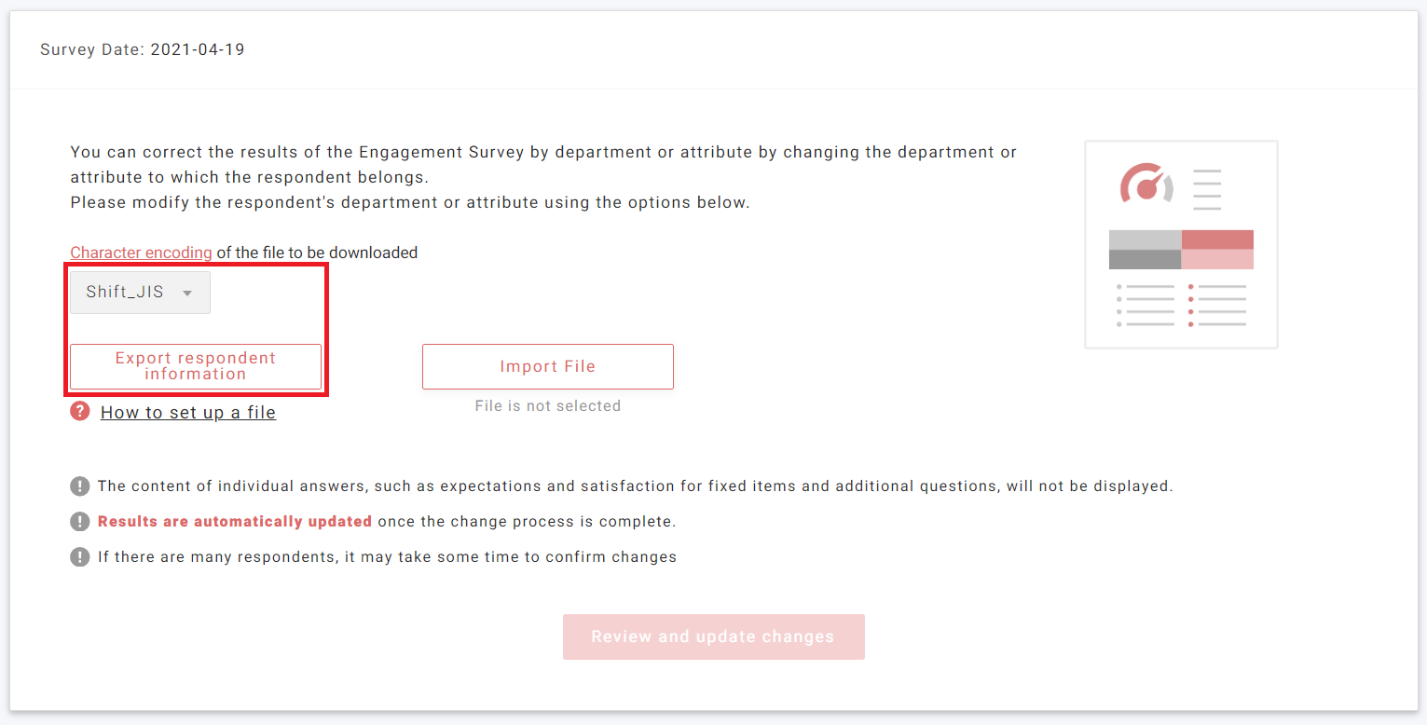Open the How to set up a file guide
Viewport: 1427px width, 725px height.
pos(187,412)
